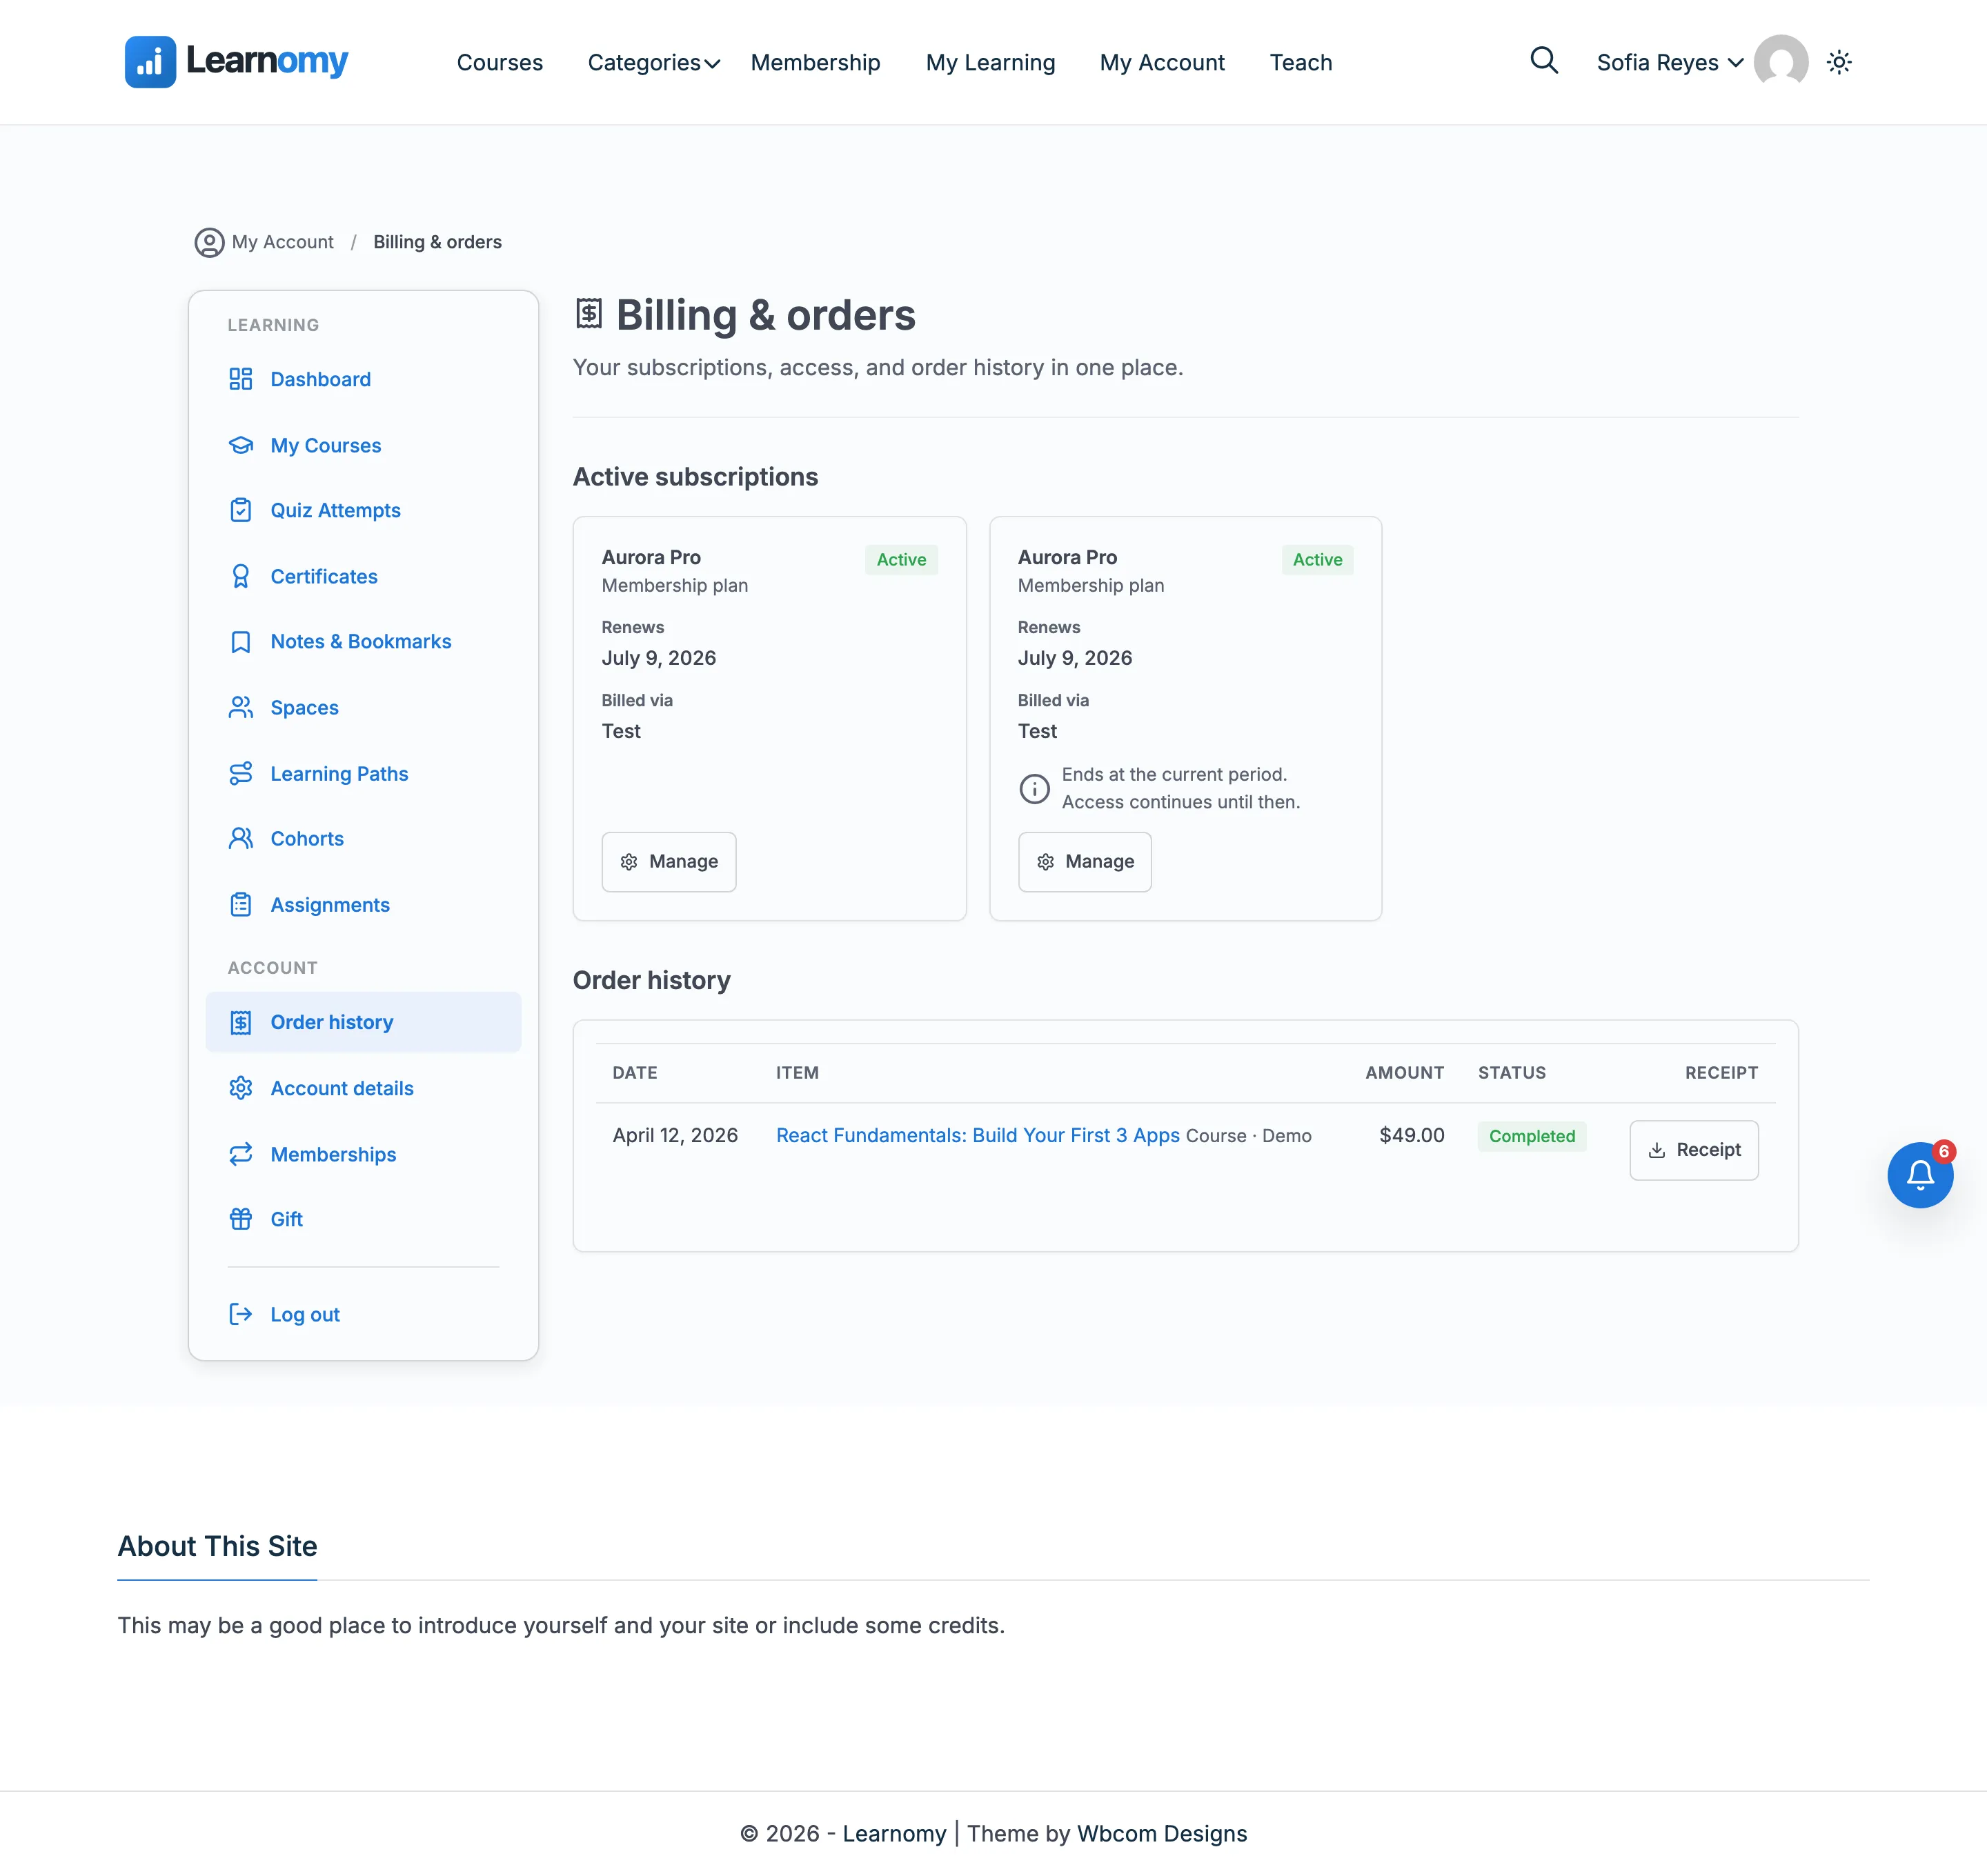Click Sofia Reyes profile avatar

[x=1781, y=62]
